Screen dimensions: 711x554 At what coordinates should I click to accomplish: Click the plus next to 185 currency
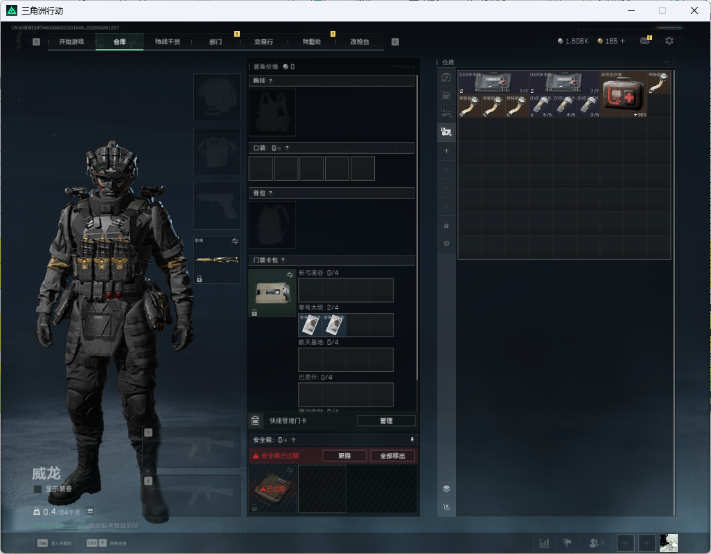pyautogui.click(x=622, y=41)
